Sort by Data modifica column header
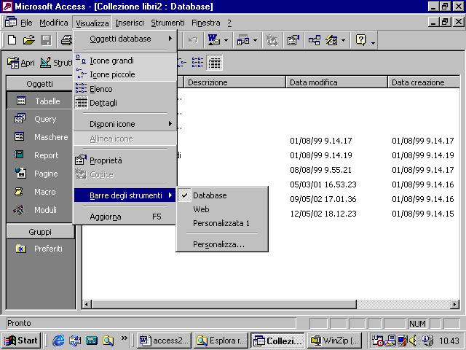Image resolution: width=466 pixels, height=350 pixels. pos(336,82)
